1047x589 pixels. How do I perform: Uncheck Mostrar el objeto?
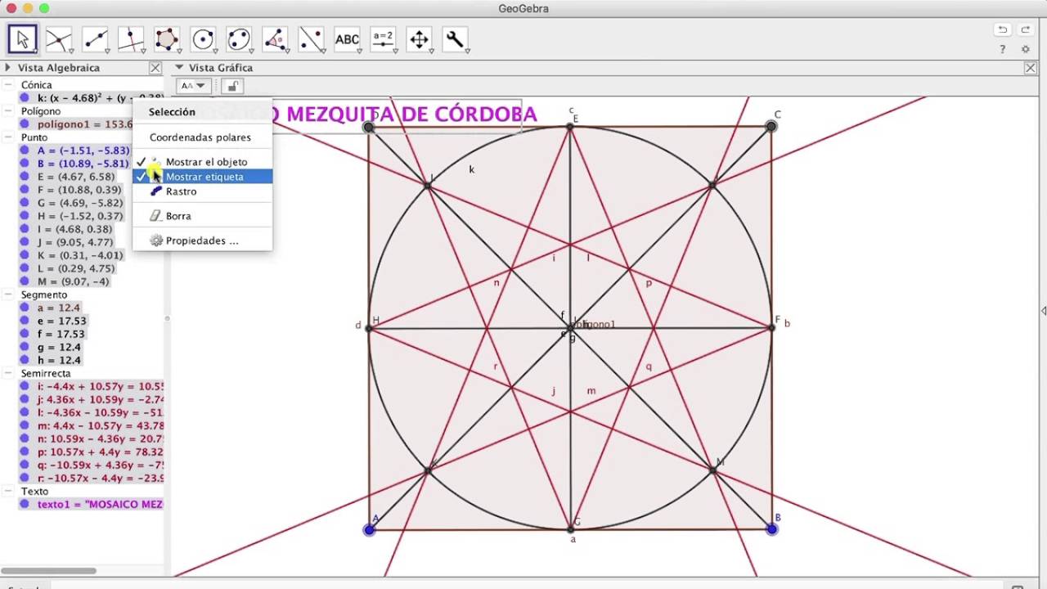202,162
